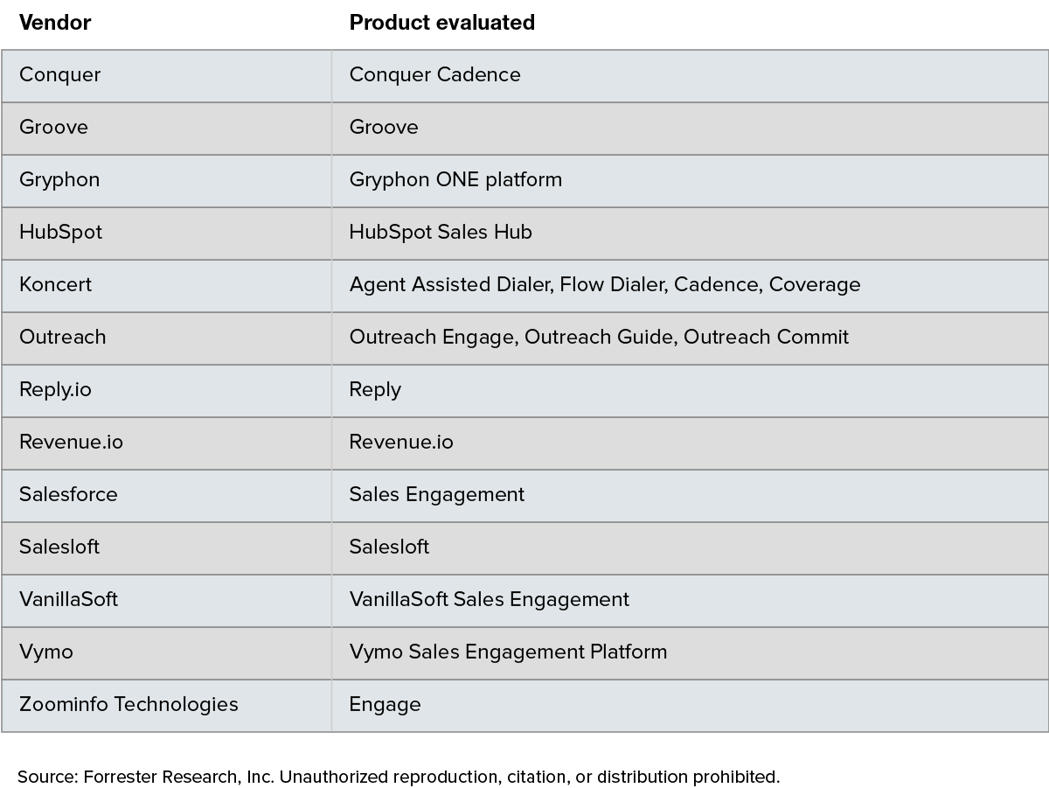Image resolution: width=1049 pixels, height=788 pixels.
Task: Click the Vymo Sales Engagement Platform cell
Action: click(x=690, y=653)
